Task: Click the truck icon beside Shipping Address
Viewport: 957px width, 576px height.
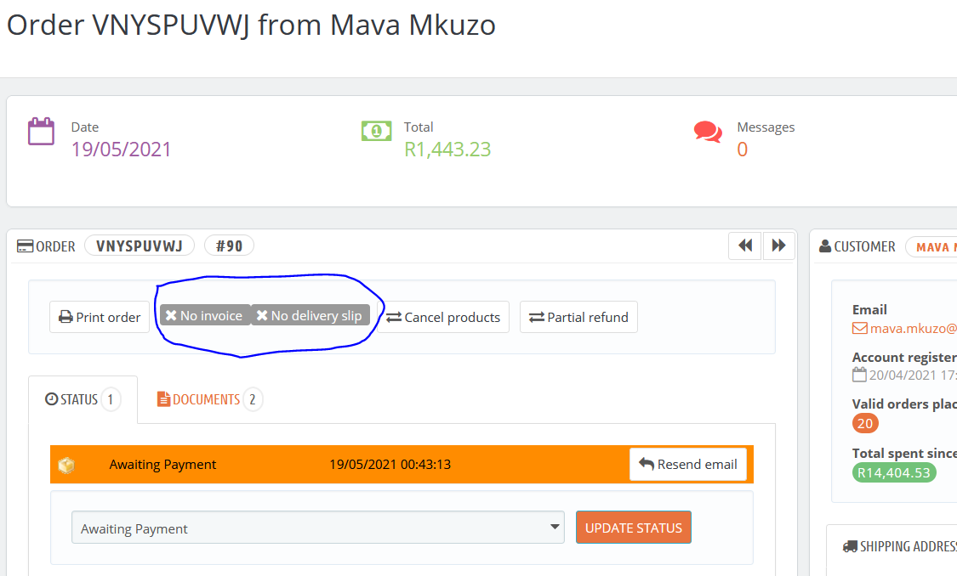Action: coord(850,546)
